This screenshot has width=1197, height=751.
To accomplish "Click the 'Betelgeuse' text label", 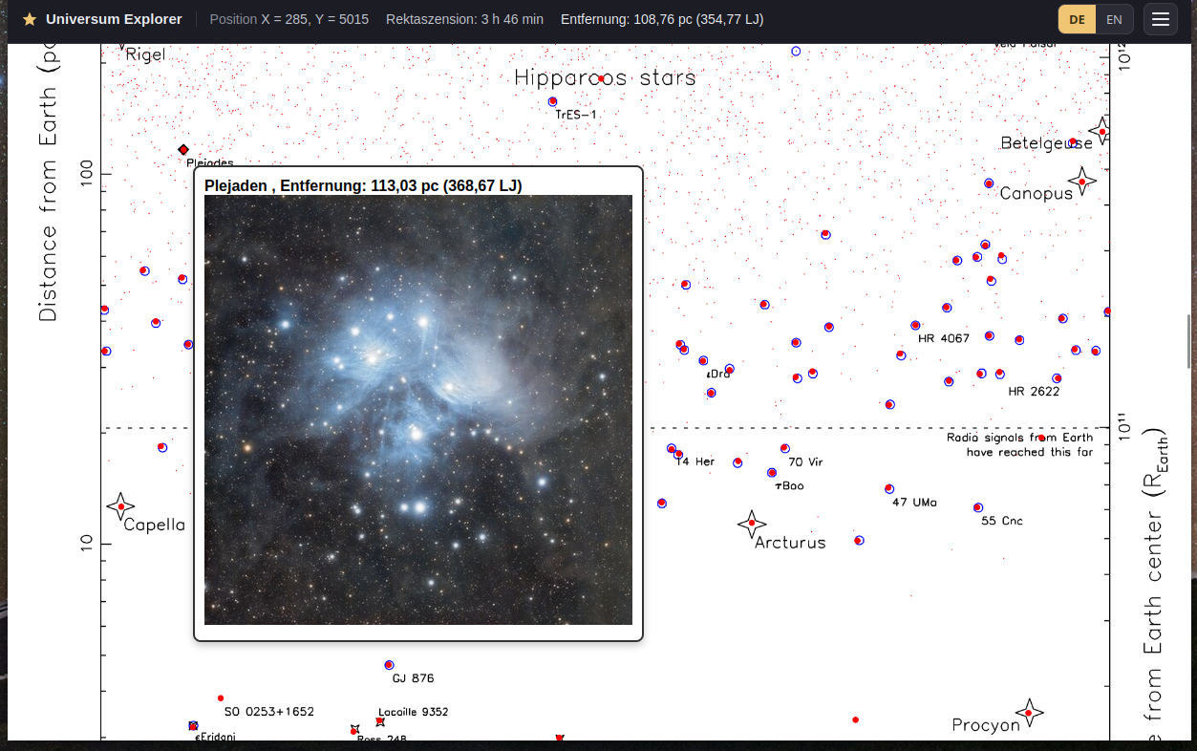I will point(1047,143).
